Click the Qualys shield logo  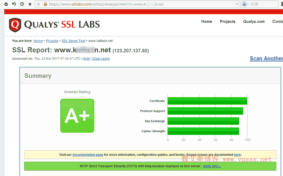coord(15,25)
